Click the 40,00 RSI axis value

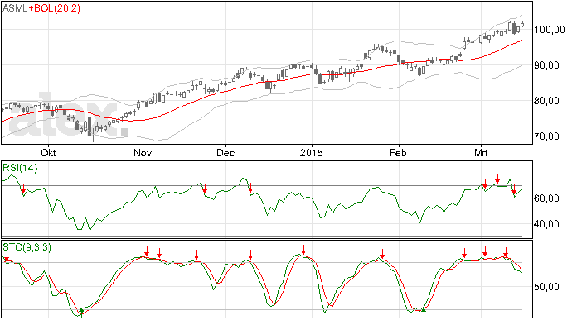[546, 224]
